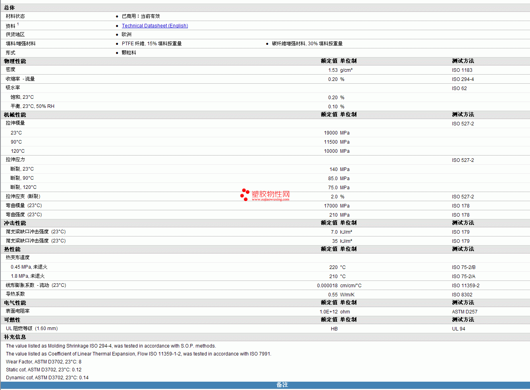Click the 可燃性 section header

pyautogui.click(x=12, y=320)
